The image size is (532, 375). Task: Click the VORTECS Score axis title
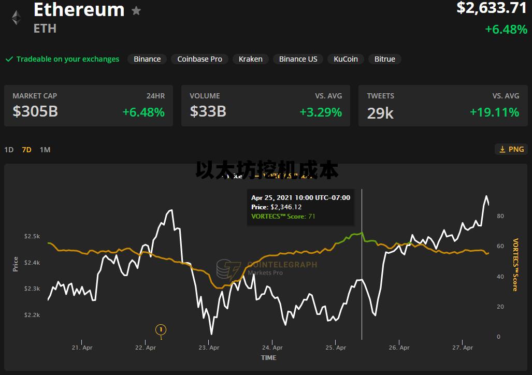tap(515, 265)
